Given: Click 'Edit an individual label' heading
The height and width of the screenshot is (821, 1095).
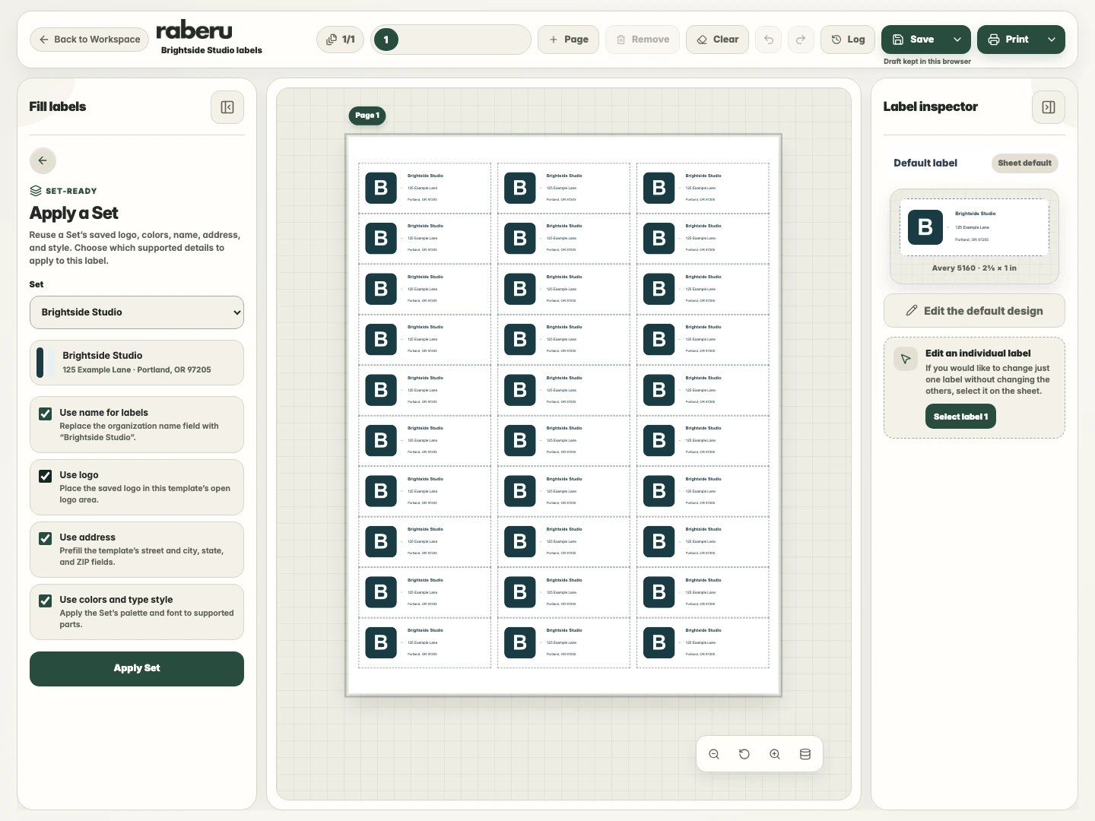Looking at the screenshot, I should 978,353.
